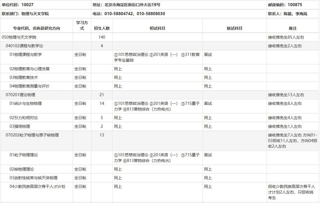Click the 04少数民族高层次骨干人才计划 direction
The width and height of the screenshot is (320, 203).
pyautogui.click(x=37, y=187)
